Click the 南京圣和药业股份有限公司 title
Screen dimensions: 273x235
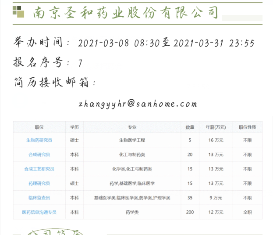tap(125, 12)
